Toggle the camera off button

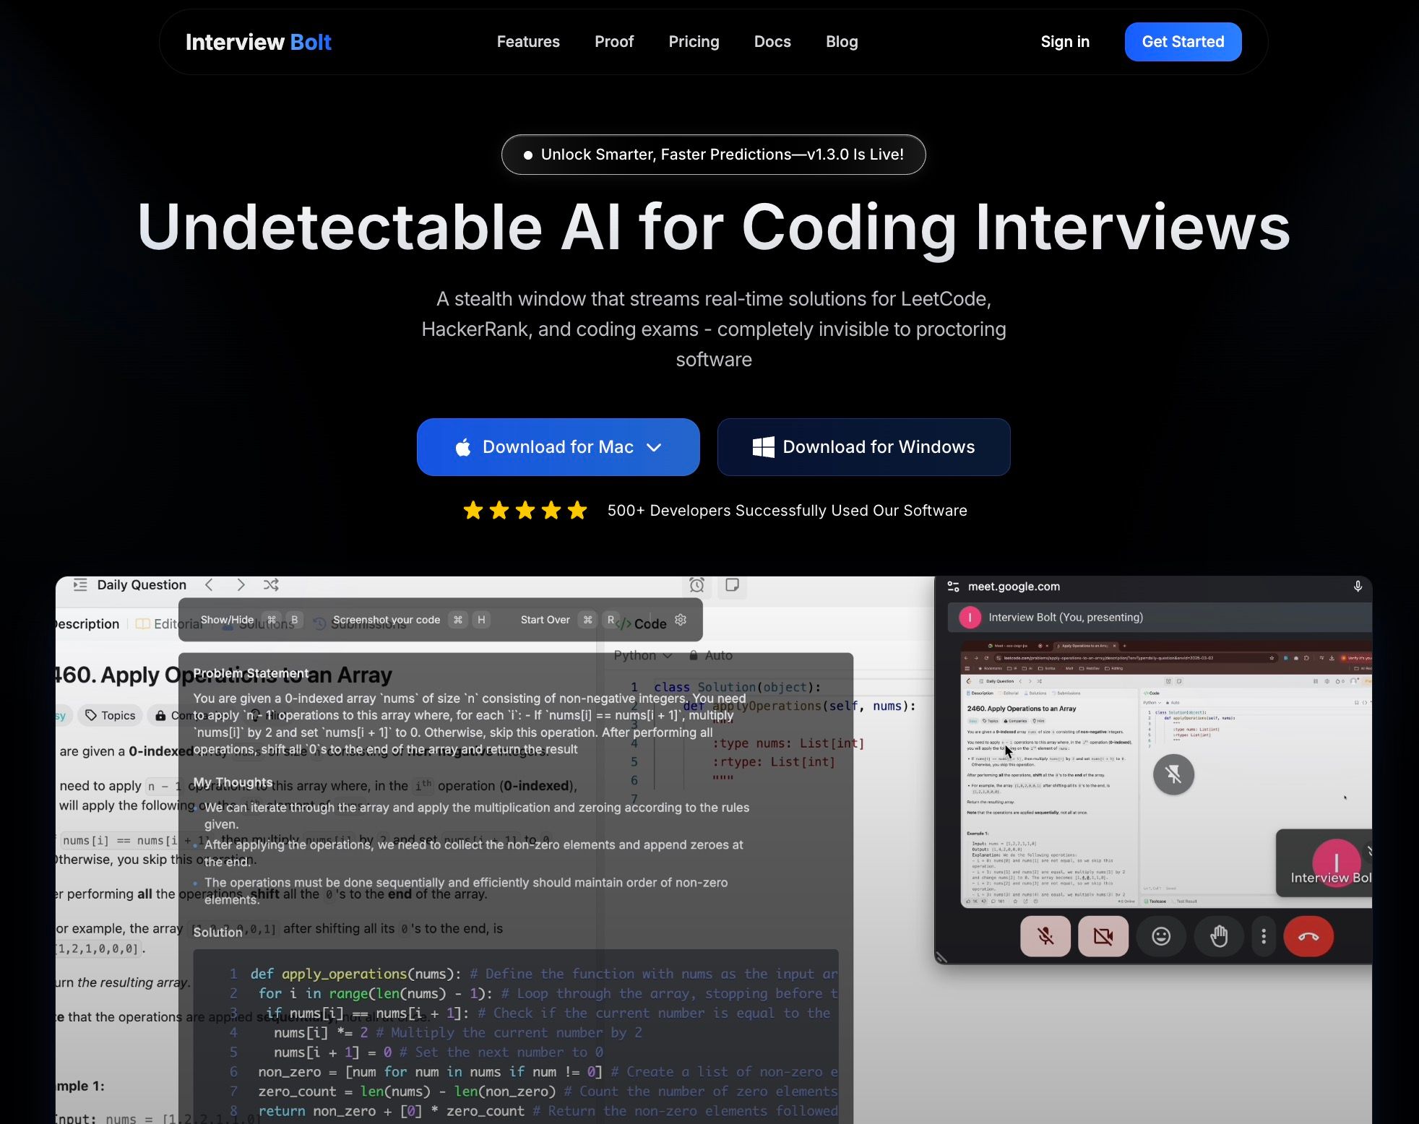1103,936
